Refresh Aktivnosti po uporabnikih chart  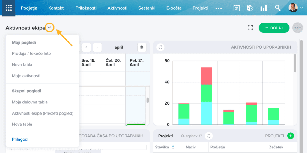coord(160,47)
